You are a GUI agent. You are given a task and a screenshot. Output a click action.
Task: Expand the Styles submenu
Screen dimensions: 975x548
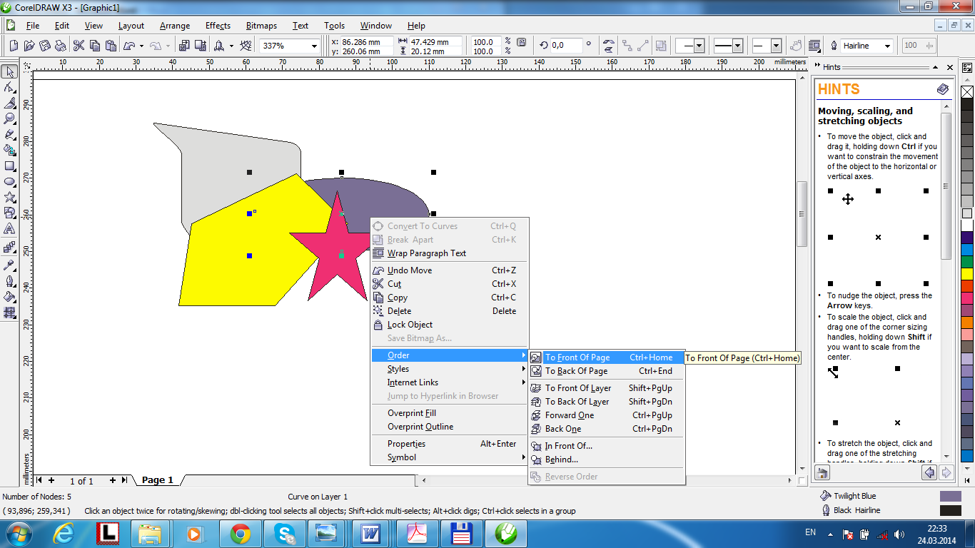[450, 369]
